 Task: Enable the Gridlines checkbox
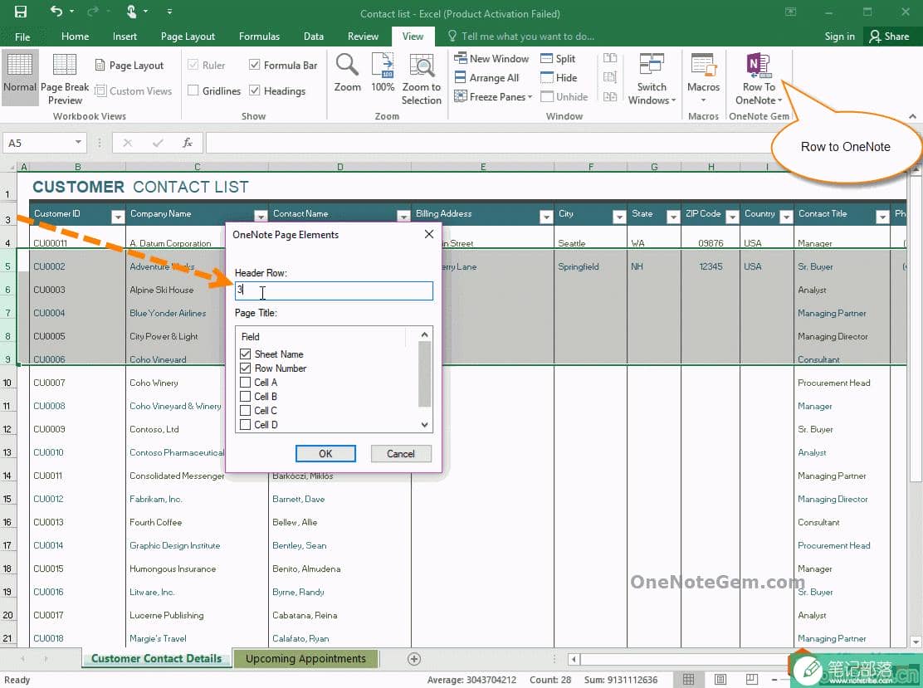[193, 90]
